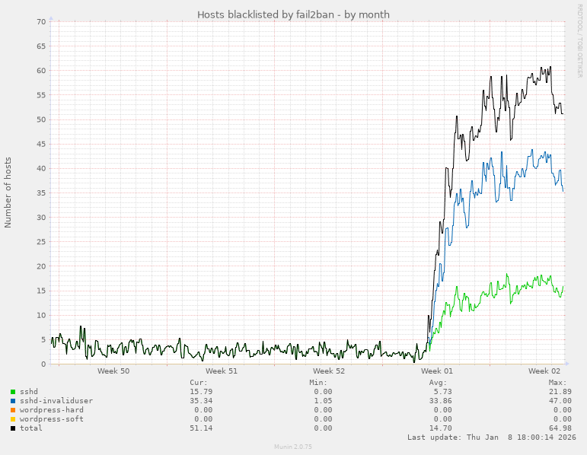Click the green sshd legend swatch
The width and height of the screenshot is (587, 455).
click(x=13, y=392)
